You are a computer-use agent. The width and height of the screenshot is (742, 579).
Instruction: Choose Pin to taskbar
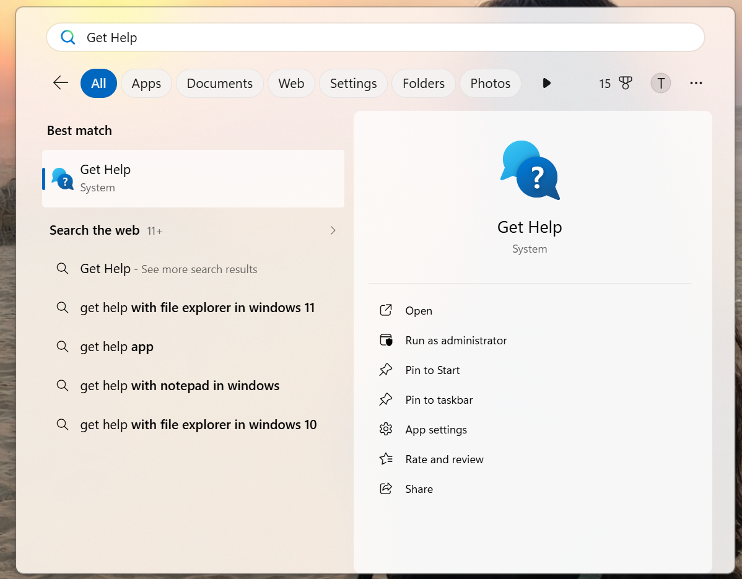(439, 400)
